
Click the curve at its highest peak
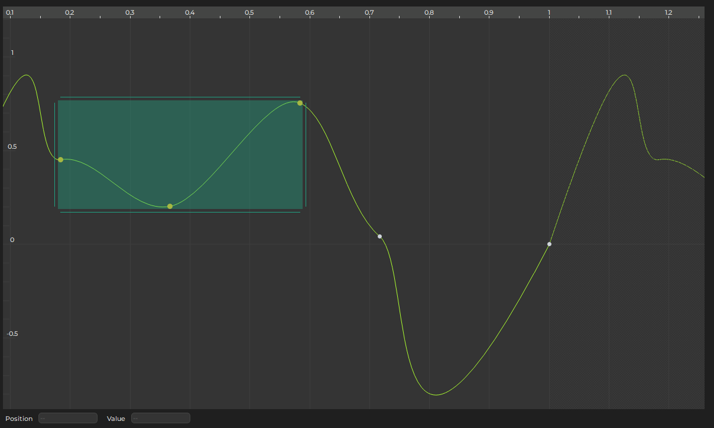coord(624,75)
